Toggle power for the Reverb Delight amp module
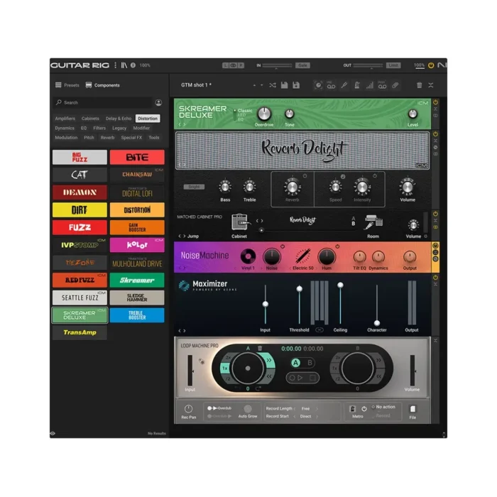Viewport: 497px width, 497px height. 435,134
